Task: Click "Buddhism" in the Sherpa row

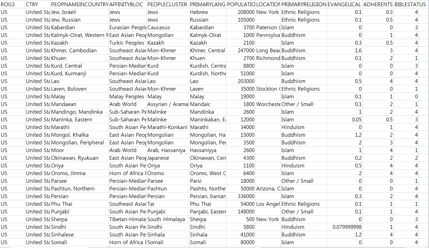Action: click(304, 219)
